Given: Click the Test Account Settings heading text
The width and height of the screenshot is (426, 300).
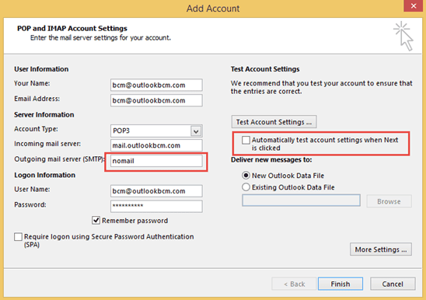Looking at the screenshot, I should tap(265, 69).
